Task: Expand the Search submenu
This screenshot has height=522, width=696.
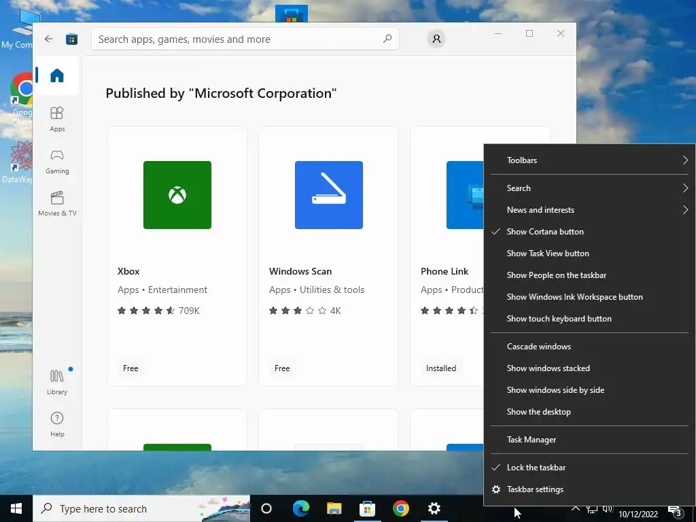Action: 589,188
